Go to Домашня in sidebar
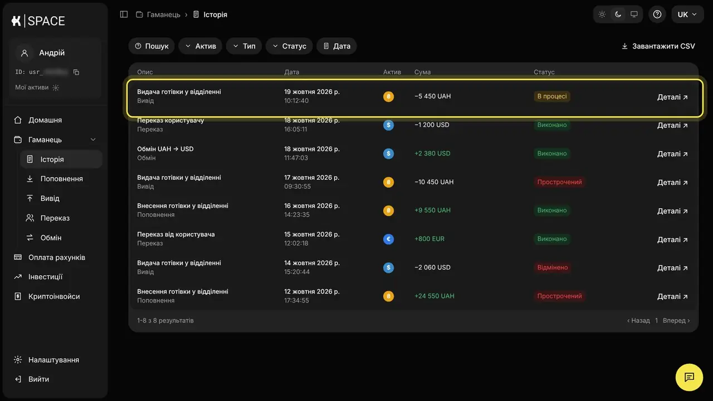Viewport: 713px width, 401px height. click(45, 120)
